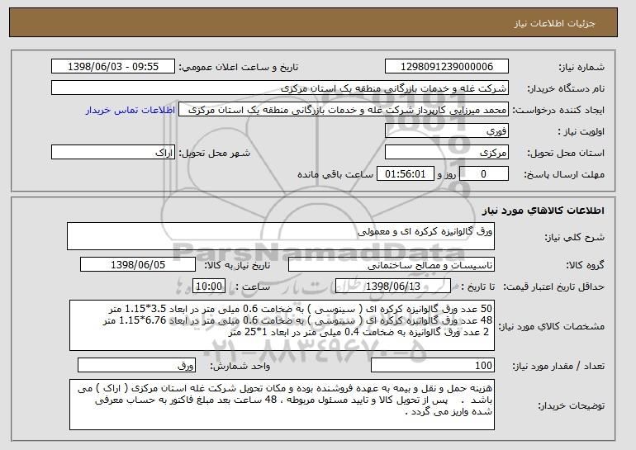Click the ساعت field showing 10:00

[209, 287]
